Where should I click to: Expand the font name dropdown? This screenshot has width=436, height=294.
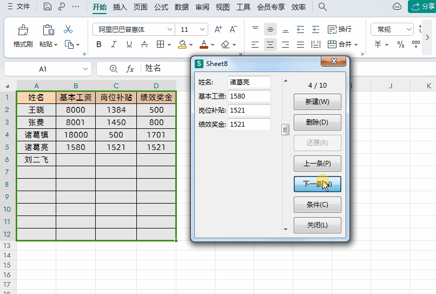point(170,29)
